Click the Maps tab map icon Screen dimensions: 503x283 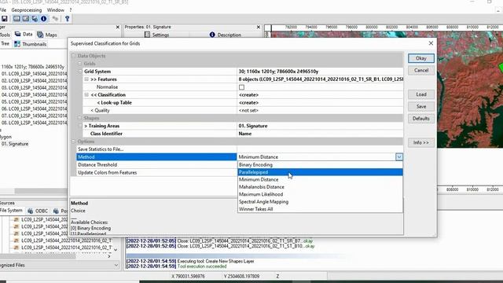coord(40,35)
